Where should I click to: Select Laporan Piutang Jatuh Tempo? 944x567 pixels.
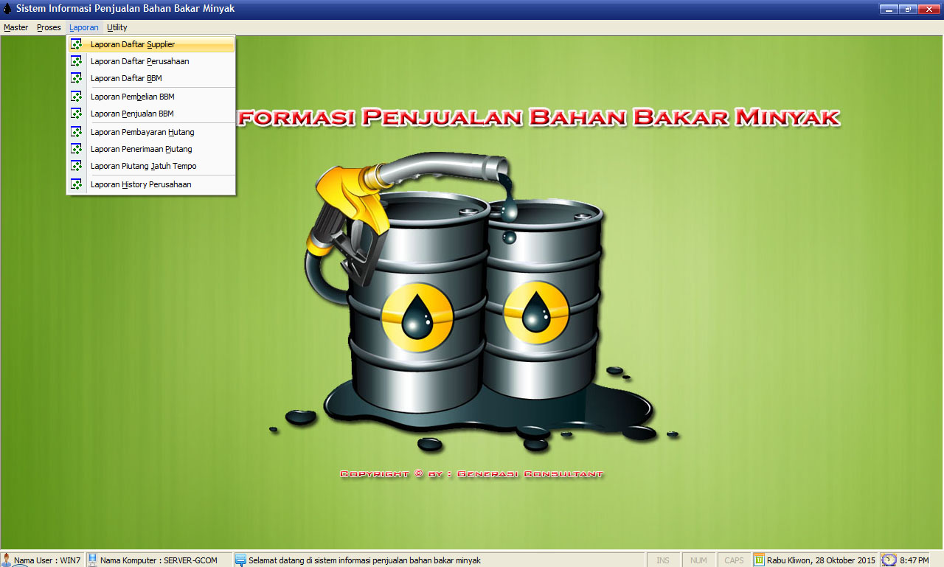click(143, 166)
